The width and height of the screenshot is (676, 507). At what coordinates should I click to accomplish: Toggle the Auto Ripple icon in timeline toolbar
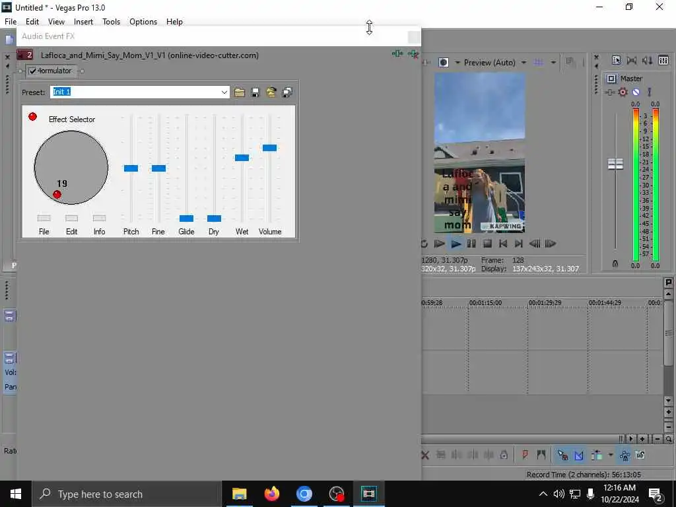click(597, 455)
